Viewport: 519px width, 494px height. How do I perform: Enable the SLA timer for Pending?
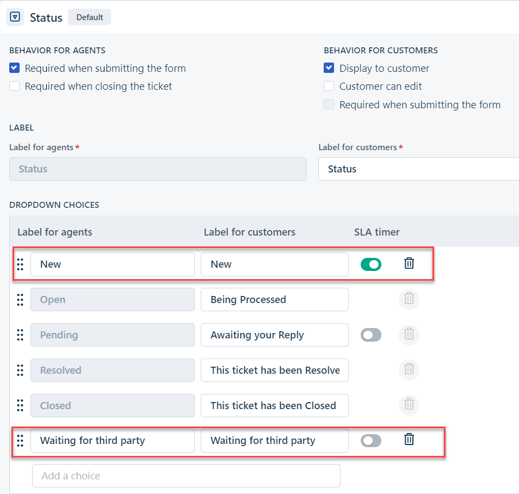pyautogui.click(x=370, y=335)
